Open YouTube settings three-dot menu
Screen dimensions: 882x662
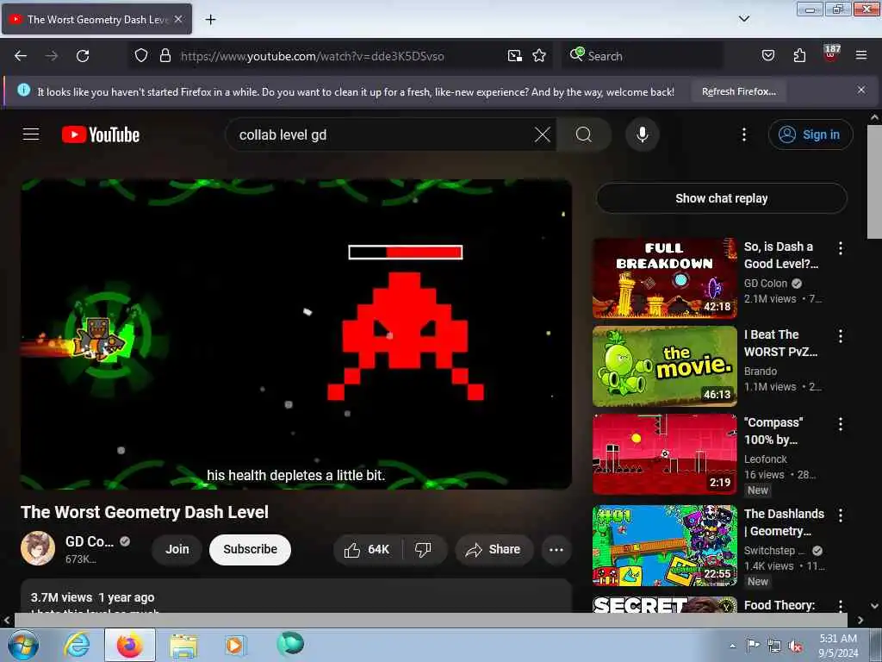pyautogui.click(x=743, y=134)
